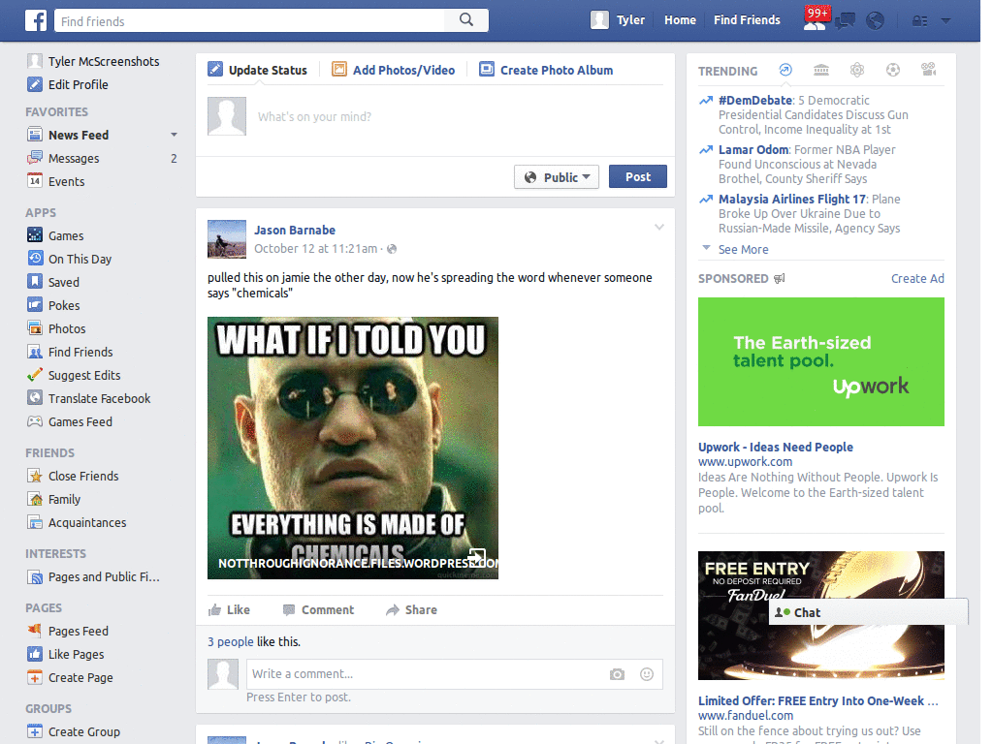The height and width of the screenshot is (744, 993).
Task: Open the #DemDebate trending topic link
Action: pyautogui.click(x=753, y=100)
